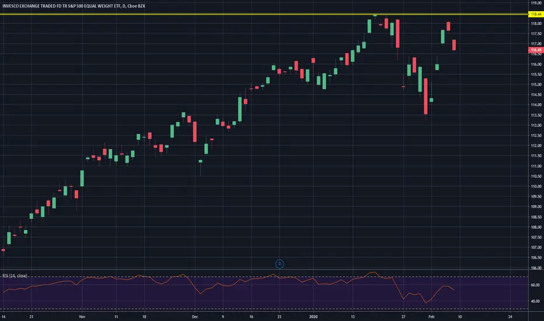Click the red 116.69 current price label

(536, 50)
